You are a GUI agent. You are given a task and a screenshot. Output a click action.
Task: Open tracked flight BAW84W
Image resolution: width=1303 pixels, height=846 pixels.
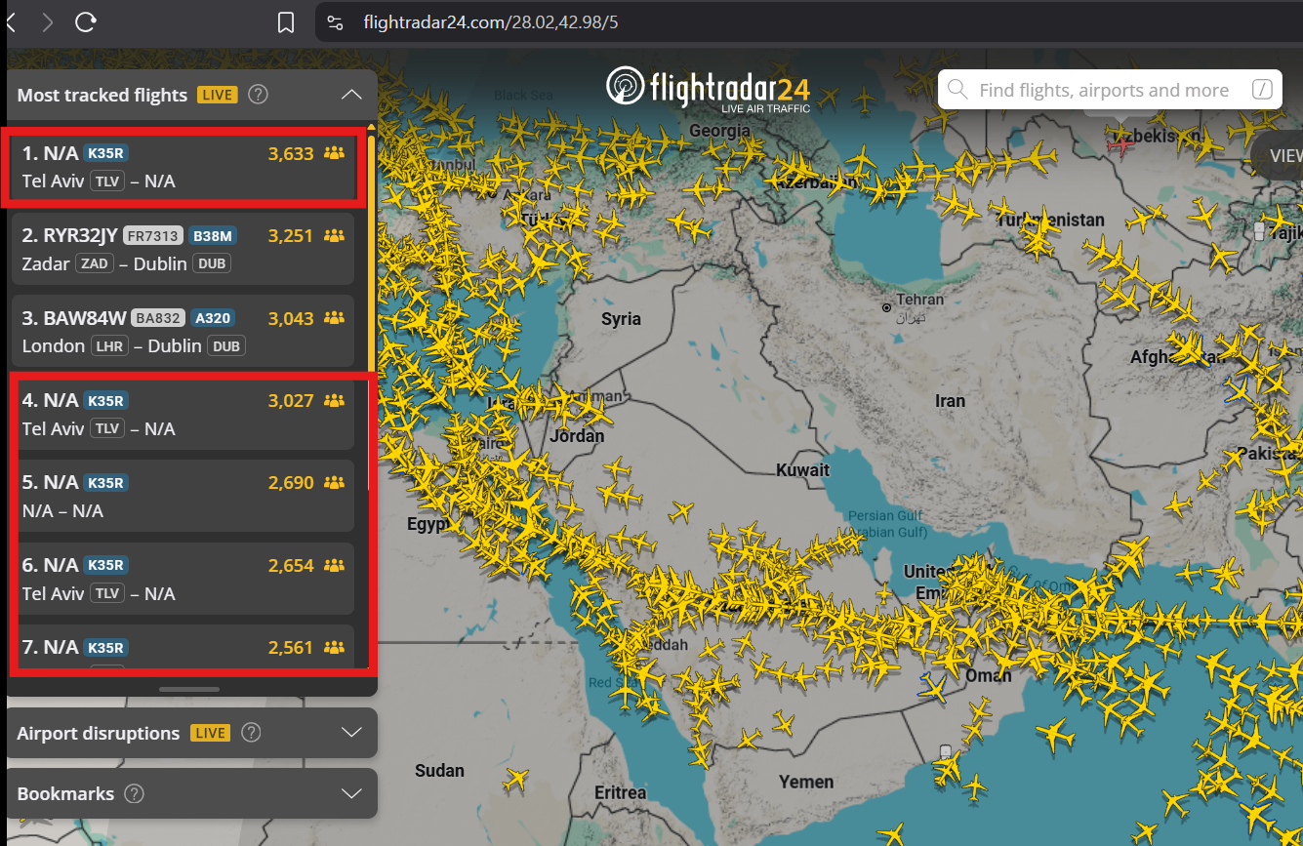tap(183, 332)
